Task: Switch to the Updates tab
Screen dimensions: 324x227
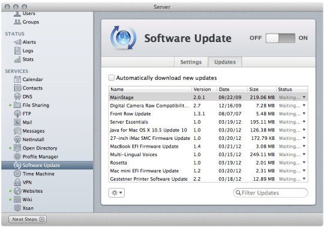Action: click(x=225, y=62)
